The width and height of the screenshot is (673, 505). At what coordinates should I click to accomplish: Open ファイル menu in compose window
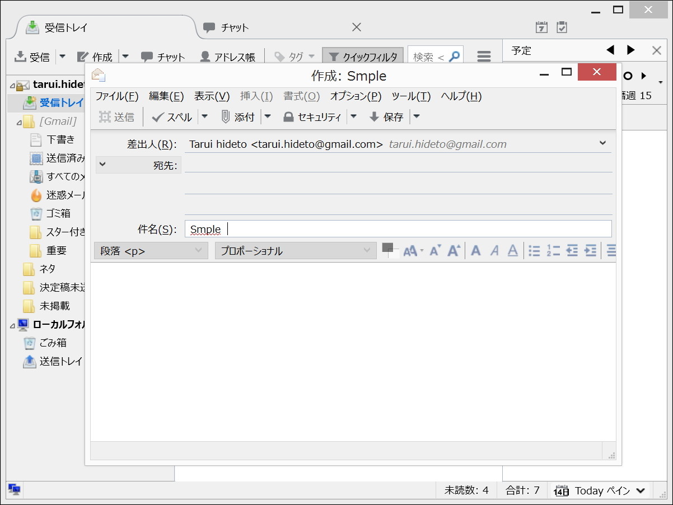pyautogui.click(x=117, y=96)
